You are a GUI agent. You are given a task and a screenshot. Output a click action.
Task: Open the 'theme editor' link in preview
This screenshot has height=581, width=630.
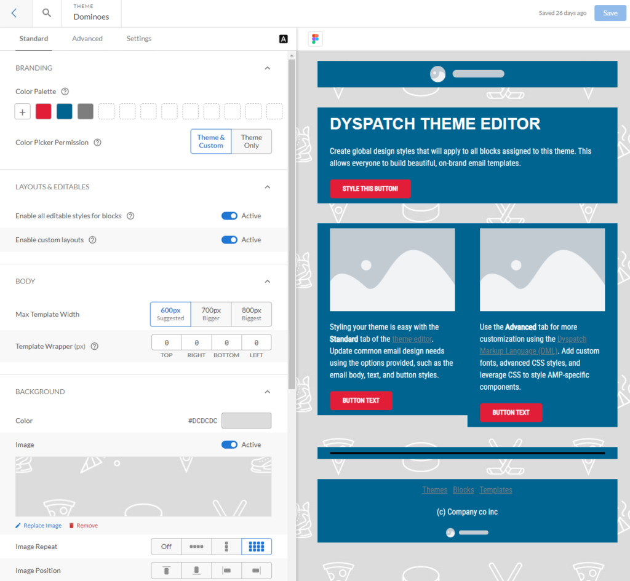coord(412,339)
